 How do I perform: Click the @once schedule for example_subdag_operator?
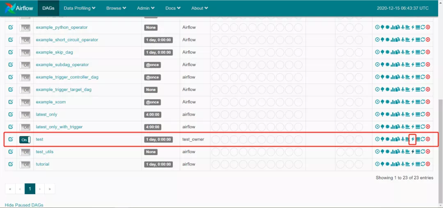pyautogui.click(x=153, y=65)
